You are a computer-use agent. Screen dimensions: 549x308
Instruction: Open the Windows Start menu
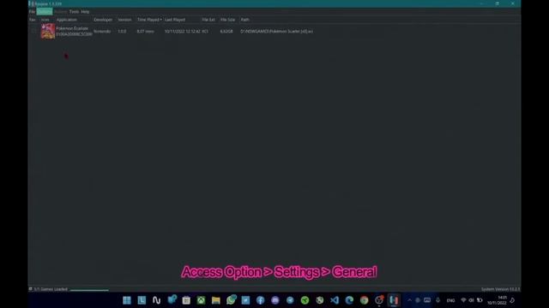127,300
